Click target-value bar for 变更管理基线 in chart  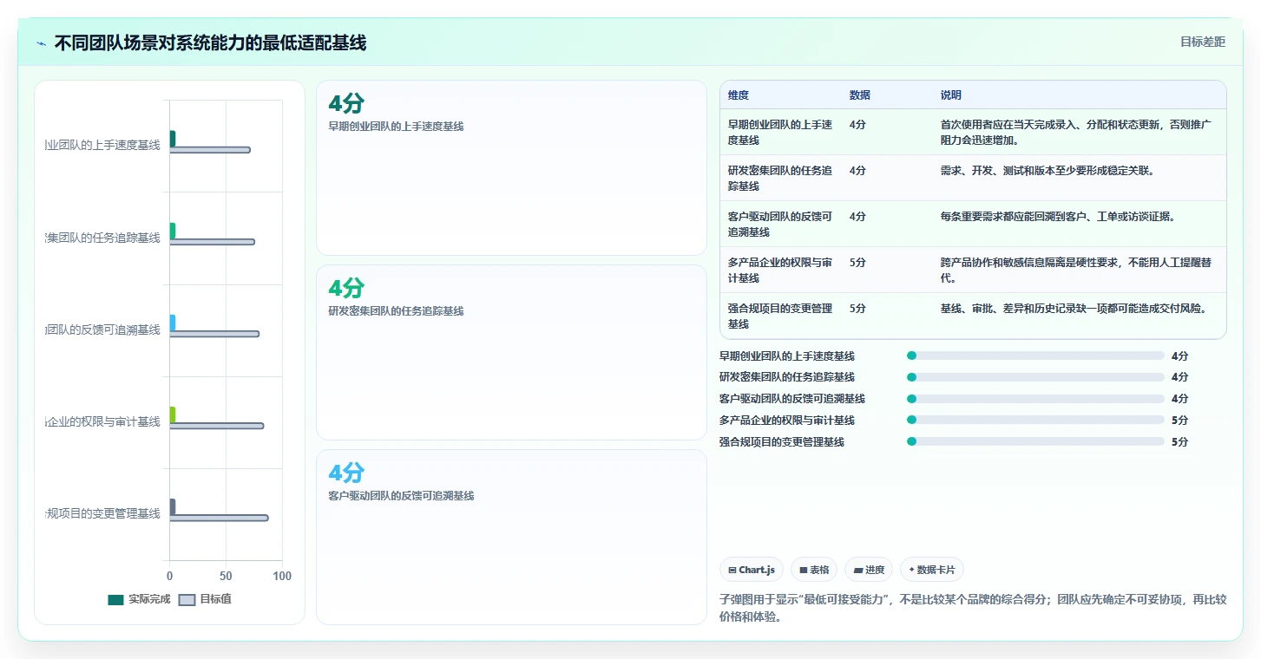pos(219,518)
